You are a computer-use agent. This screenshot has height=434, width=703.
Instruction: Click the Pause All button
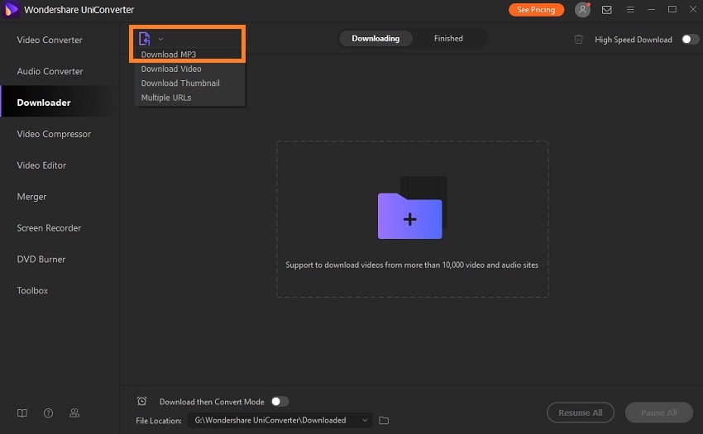tap(658, 413)
